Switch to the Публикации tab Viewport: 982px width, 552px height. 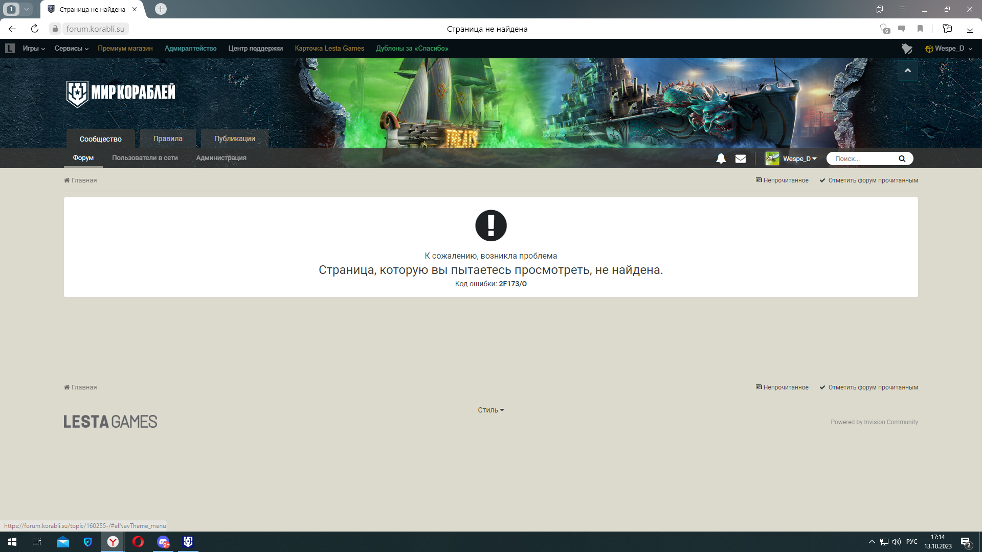(234, 139)
